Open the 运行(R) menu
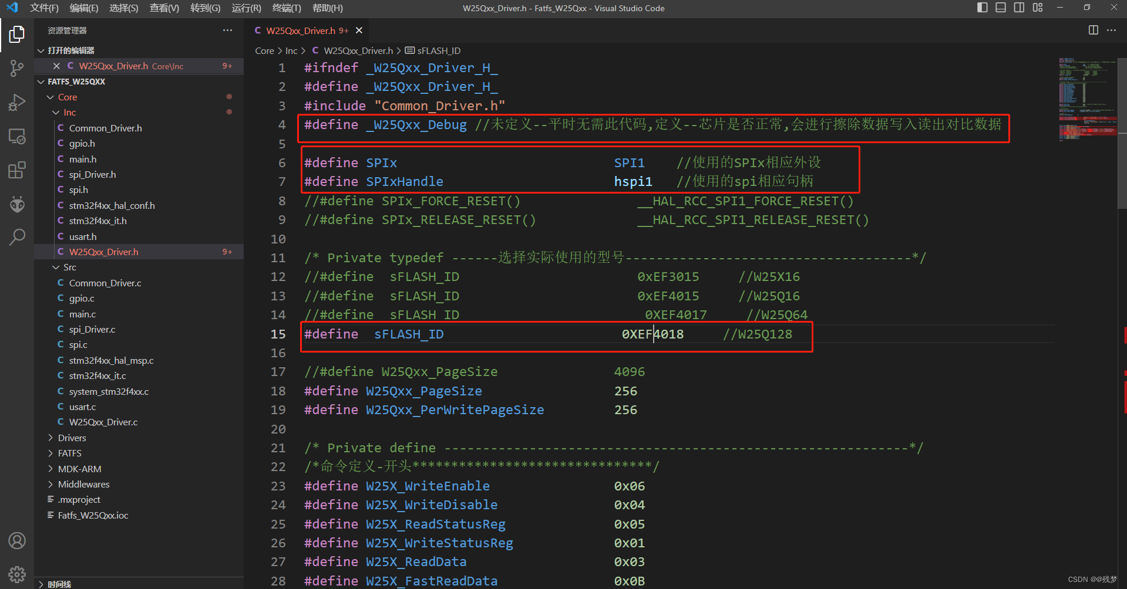Viewport: 1127px width, 589px height. (247, 8)
